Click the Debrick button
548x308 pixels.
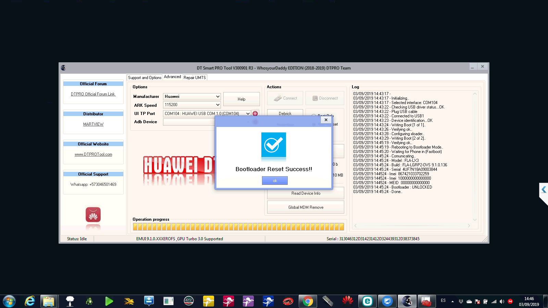(x=285, y=113)
